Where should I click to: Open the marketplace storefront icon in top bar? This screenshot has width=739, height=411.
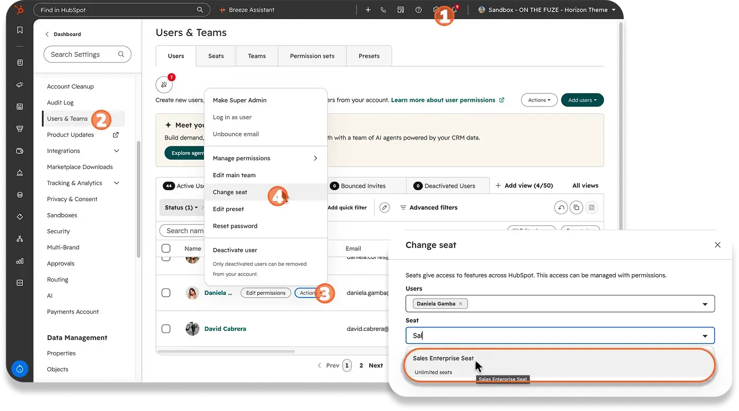(x=401, y=10)
